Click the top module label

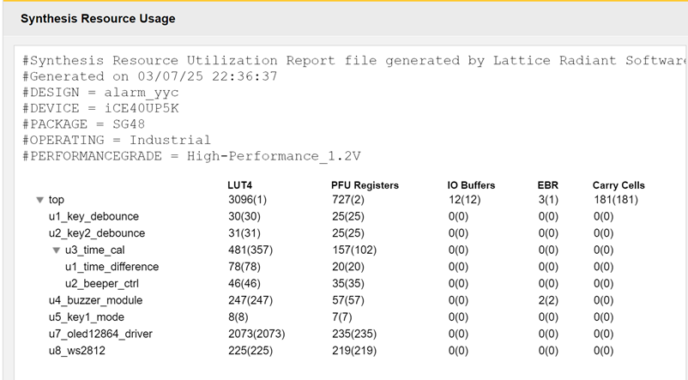tap(56, 200)
